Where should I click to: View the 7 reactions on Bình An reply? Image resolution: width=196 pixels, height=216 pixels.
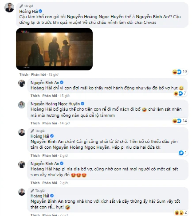point(180,93)
